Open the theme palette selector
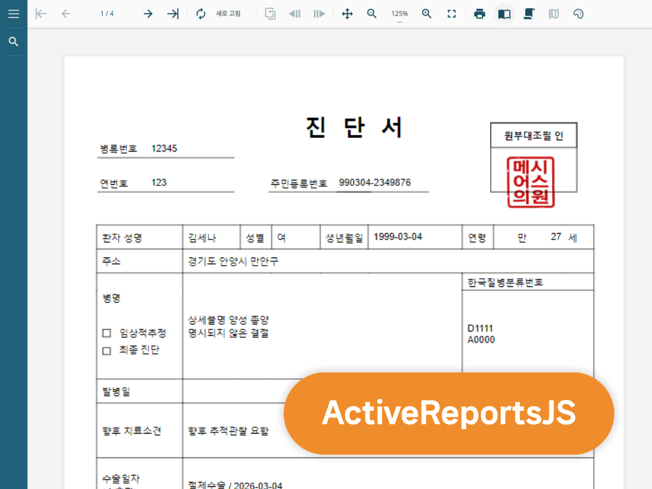The height and width of the screenshot is (489, 652). [x=578, y=14]
